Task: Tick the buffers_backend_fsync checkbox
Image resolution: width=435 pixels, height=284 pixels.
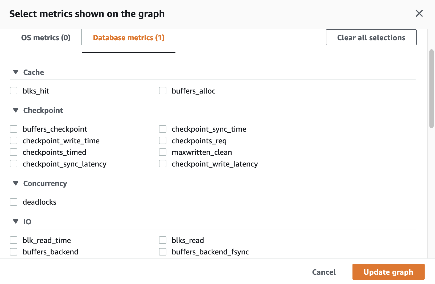Action: pyautogui.click(x=163, y=252)
